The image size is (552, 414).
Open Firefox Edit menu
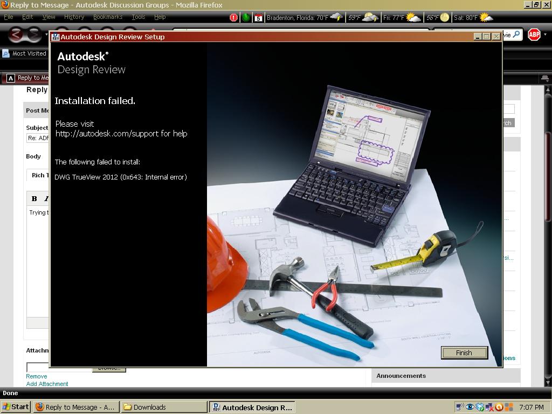[27, 17]
